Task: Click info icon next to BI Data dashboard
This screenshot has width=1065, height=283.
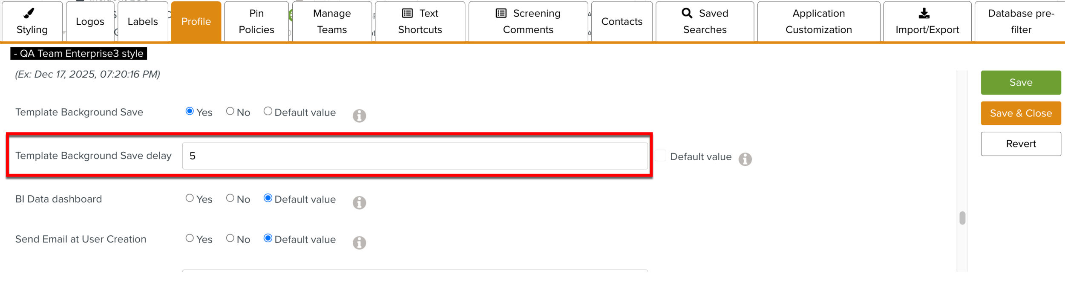Action: 359,202
